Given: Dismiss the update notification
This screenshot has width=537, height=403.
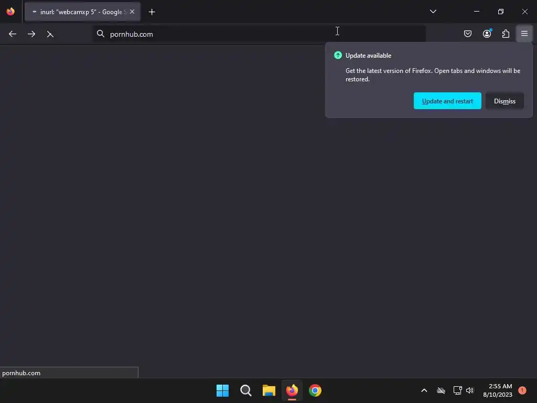Looking at the screenshot, I should pos(504,101).
